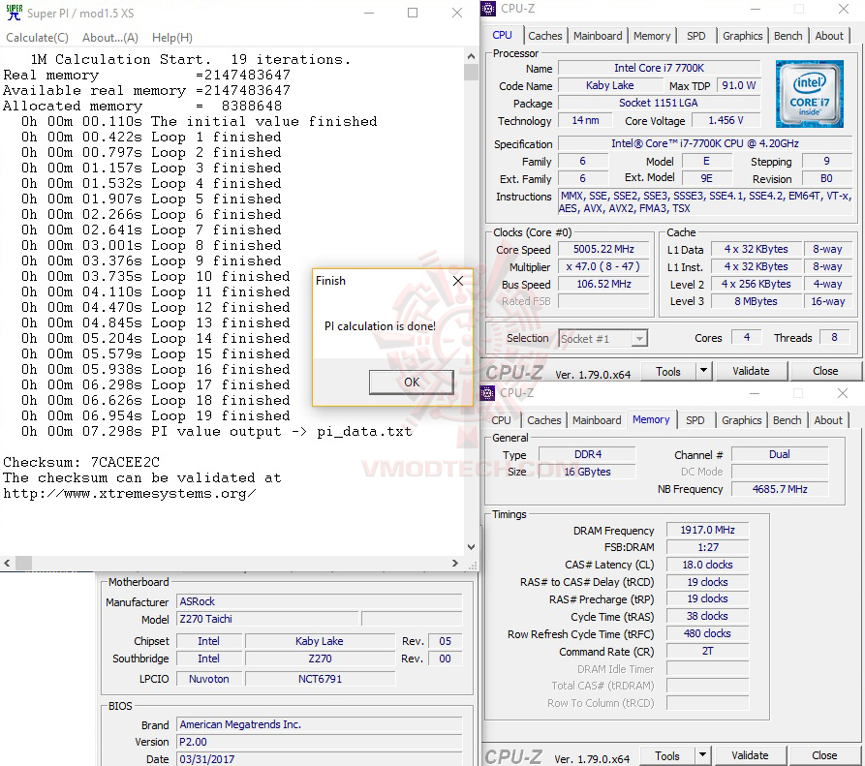Click the Command Rate value 2T
Image resolution: width=865 pixels, height=766 pixels.
click(x=707, y=652)
